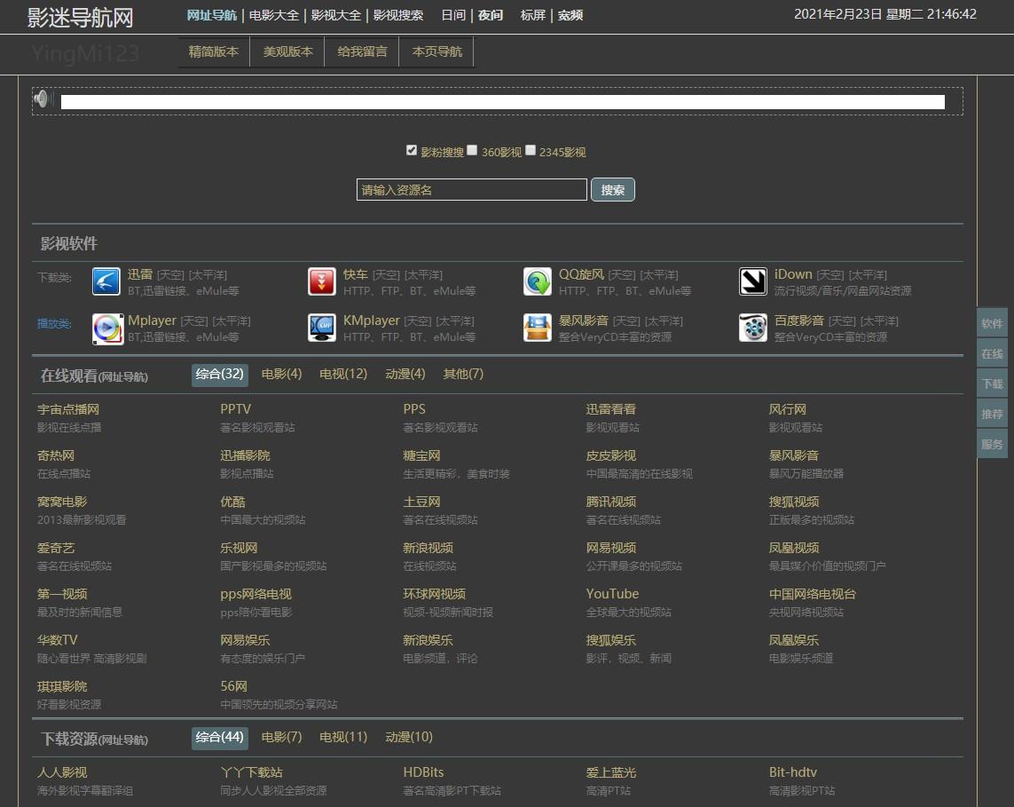This screenshot has height=807, width=1014.
Task: Click the QQ旋风 software icon
Action: [x=538, y=281]
